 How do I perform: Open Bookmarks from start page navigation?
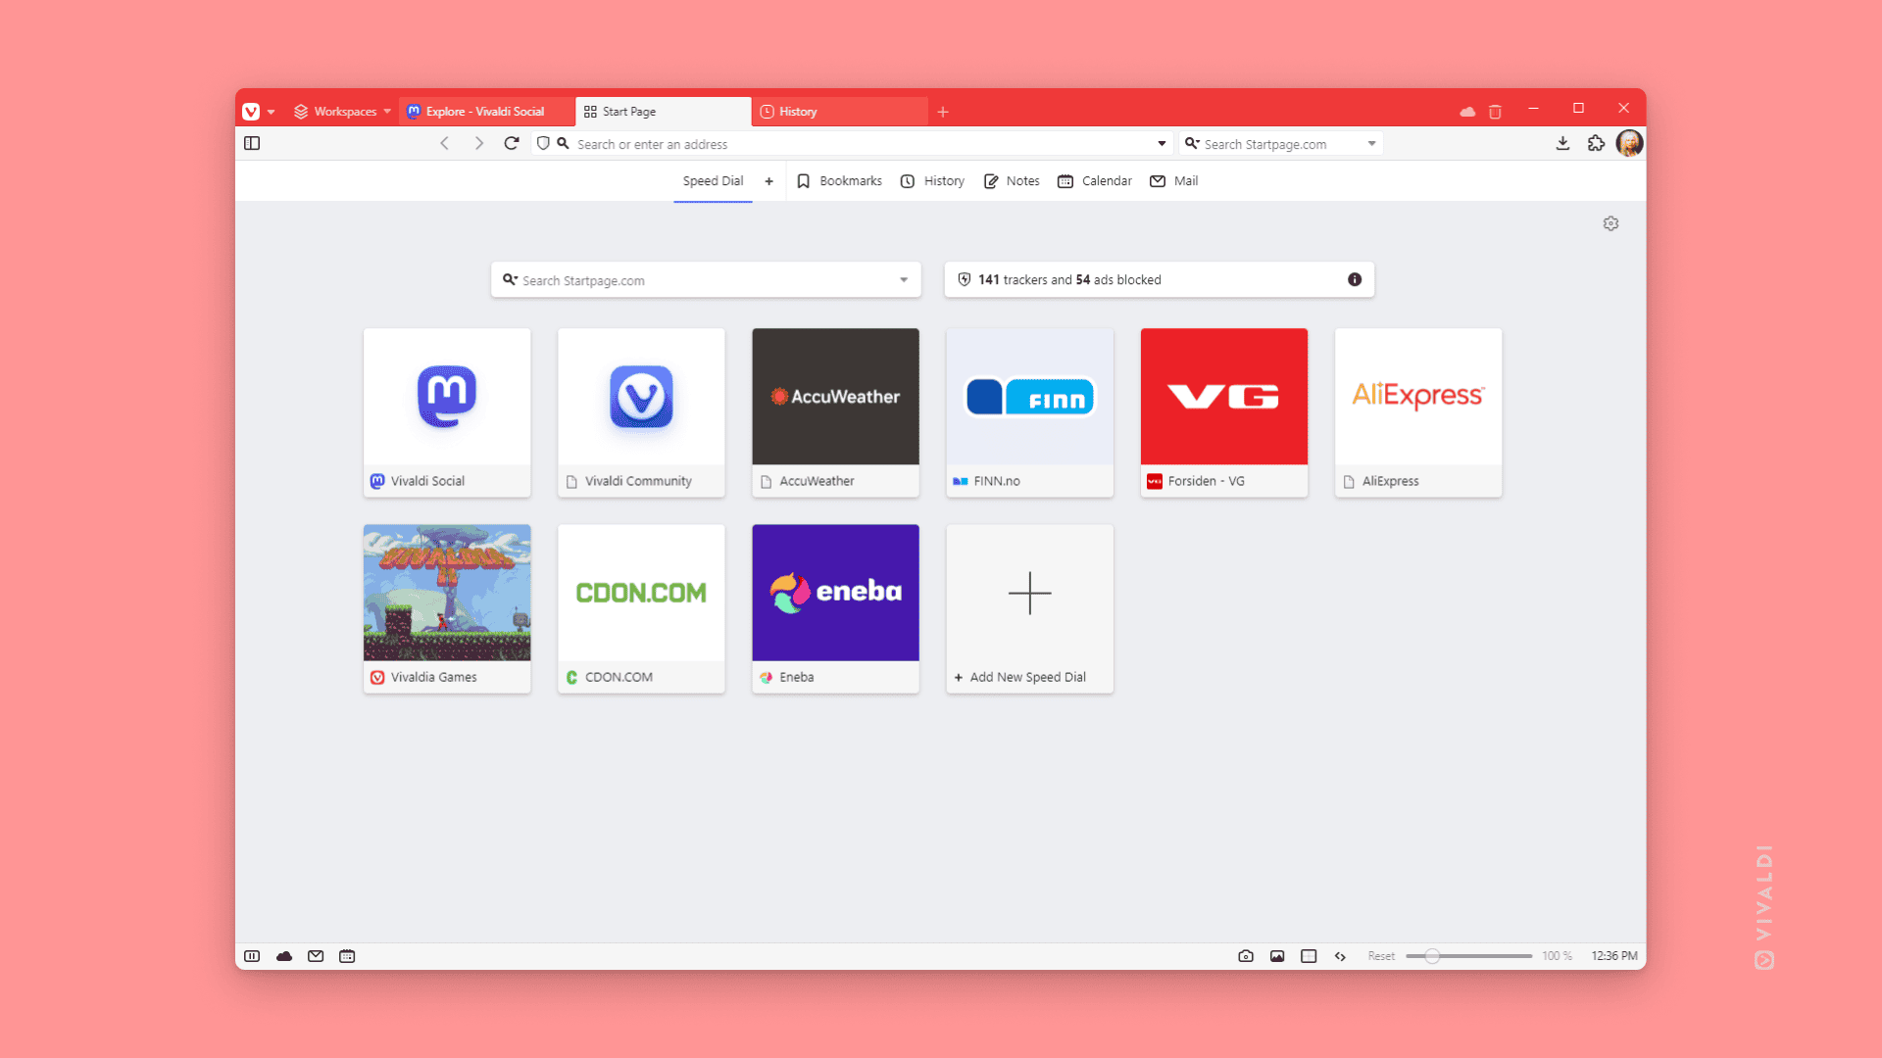click(x=839, y=181)
